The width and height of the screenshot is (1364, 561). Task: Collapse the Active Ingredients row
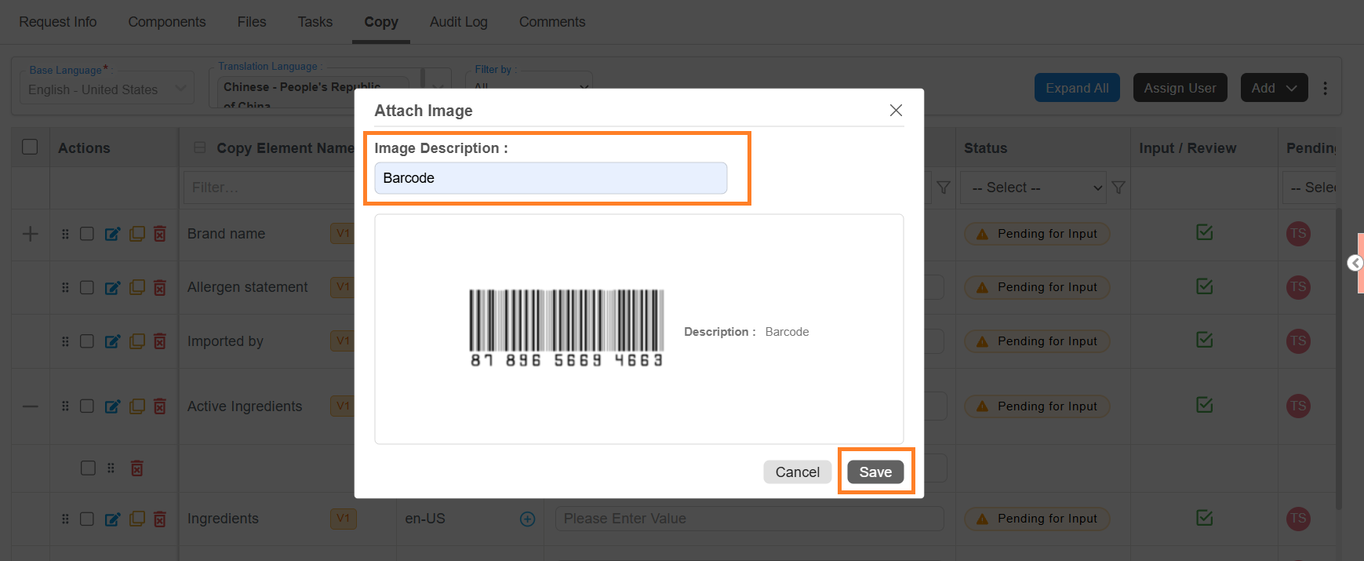31,406
